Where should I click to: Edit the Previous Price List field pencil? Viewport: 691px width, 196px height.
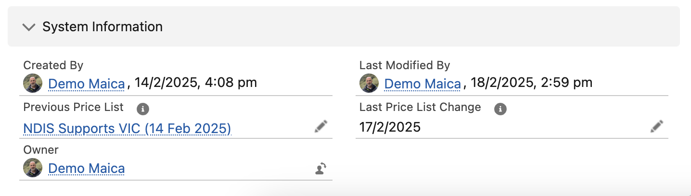tap(320, 127)
